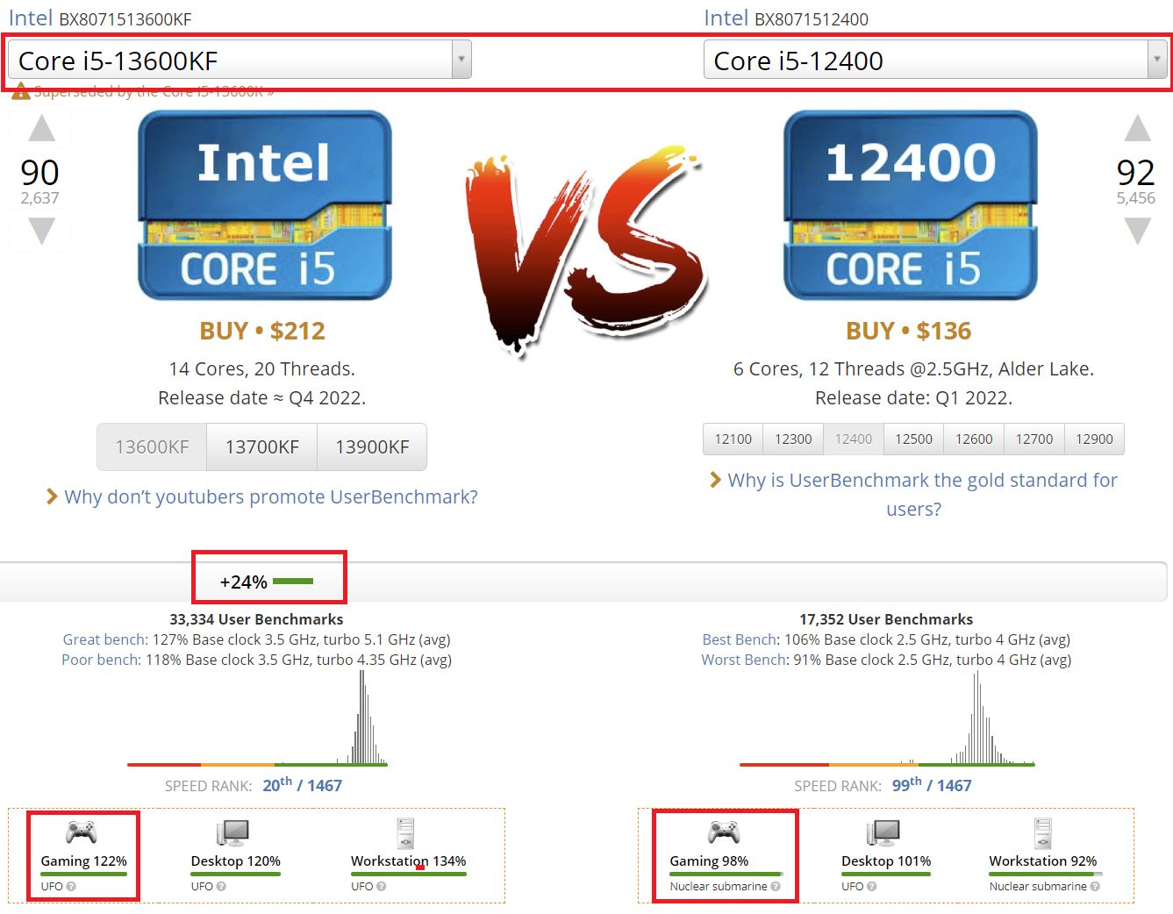
Task: Click the orange superseded warning triangle icon
Action: [x=20, y=91]
